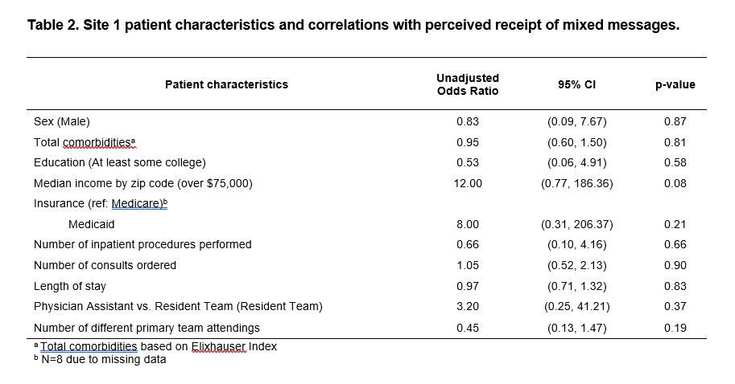Select the Education row label
Viewport: 735px width, 384px height.
click(x=120, y=163)
